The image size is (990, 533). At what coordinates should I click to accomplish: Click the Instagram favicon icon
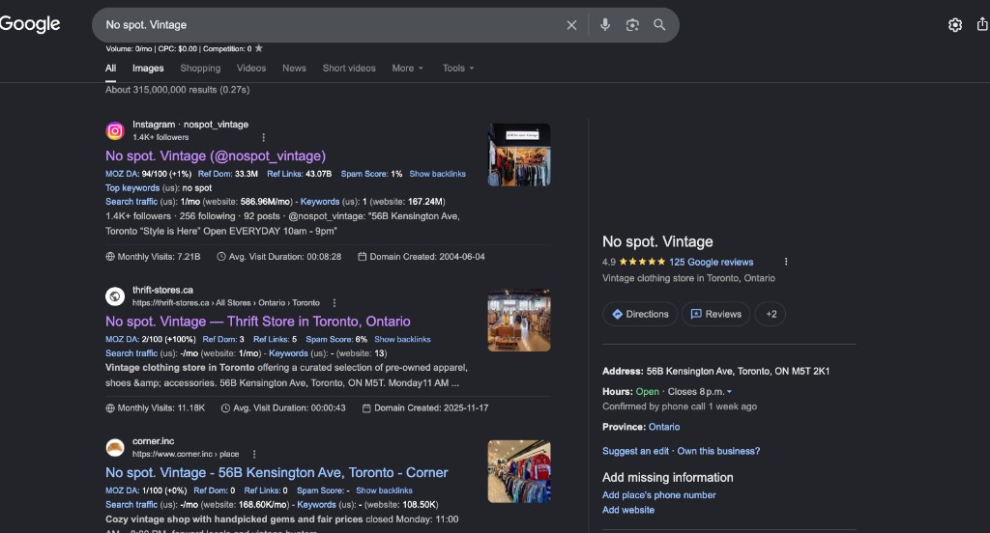115,130
